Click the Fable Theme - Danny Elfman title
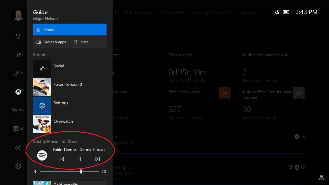This screenshot has width=329, height=185. 79,150
